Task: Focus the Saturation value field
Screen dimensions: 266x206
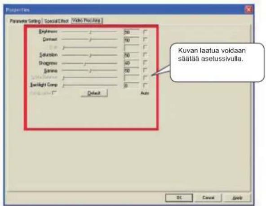Action: (132, 55)
